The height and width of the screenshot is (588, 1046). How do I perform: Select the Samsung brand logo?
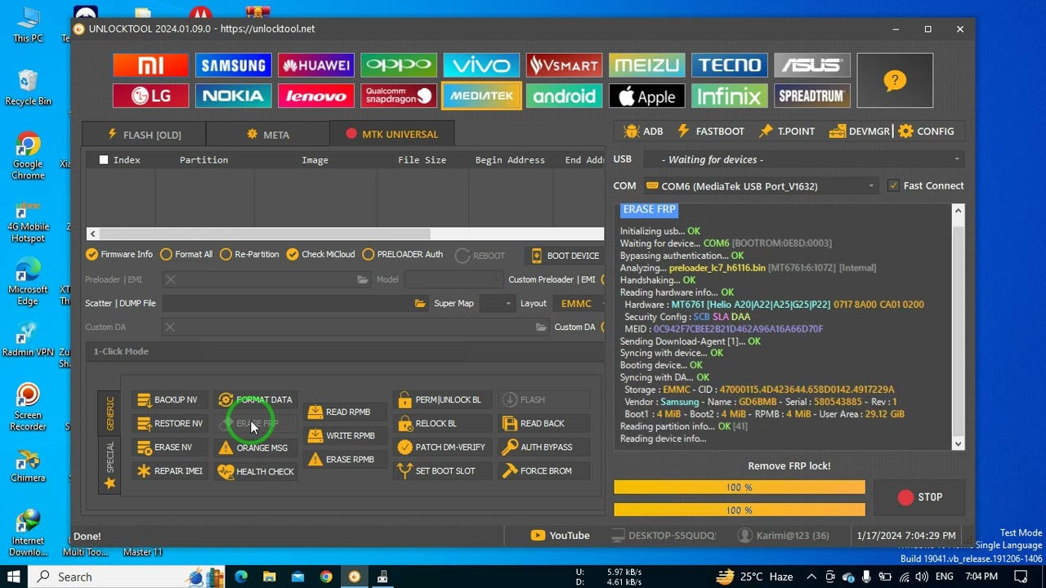pos(233,65)
